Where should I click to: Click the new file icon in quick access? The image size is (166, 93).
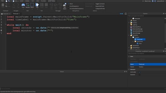point(6,1)
